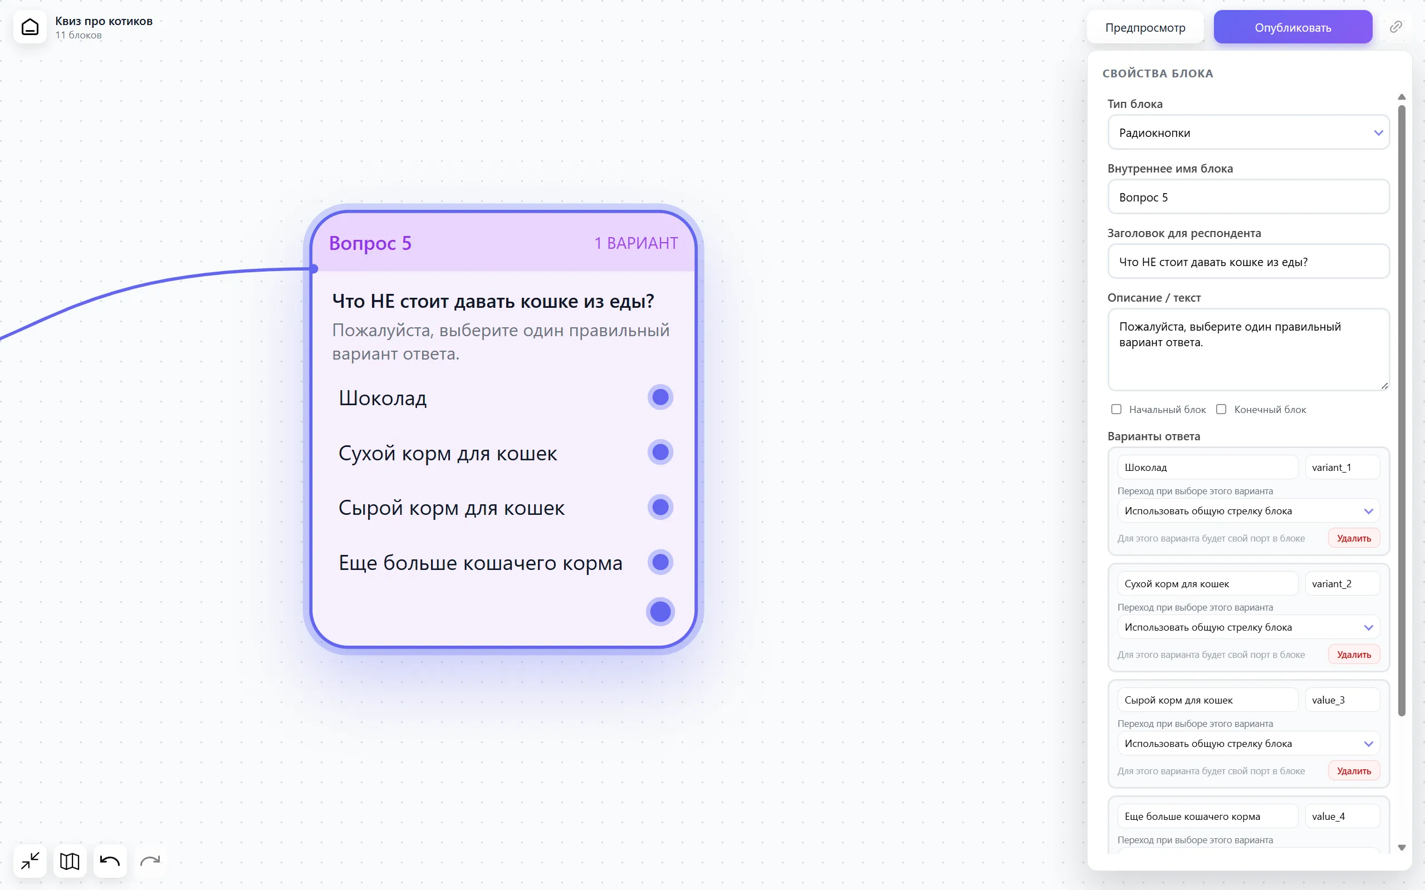This screenshot has height=890, width=1425.
Task: Enable the Конечный блок checkbox
Action: click(1221, 409)
